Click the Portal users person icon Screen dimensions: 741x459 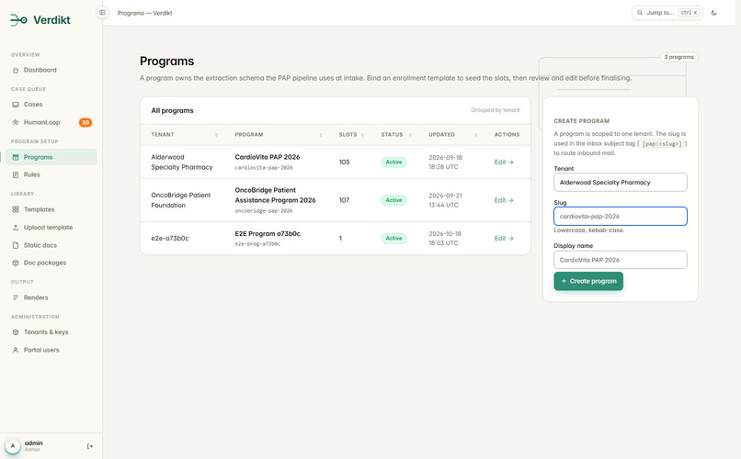(x=16, y=351)
